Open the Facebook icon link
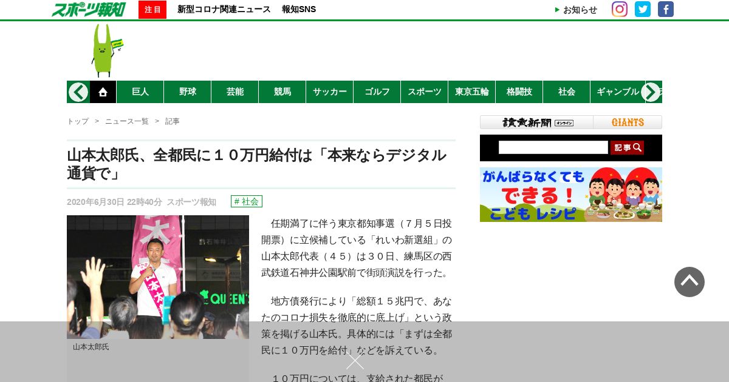 click(666, 9)
